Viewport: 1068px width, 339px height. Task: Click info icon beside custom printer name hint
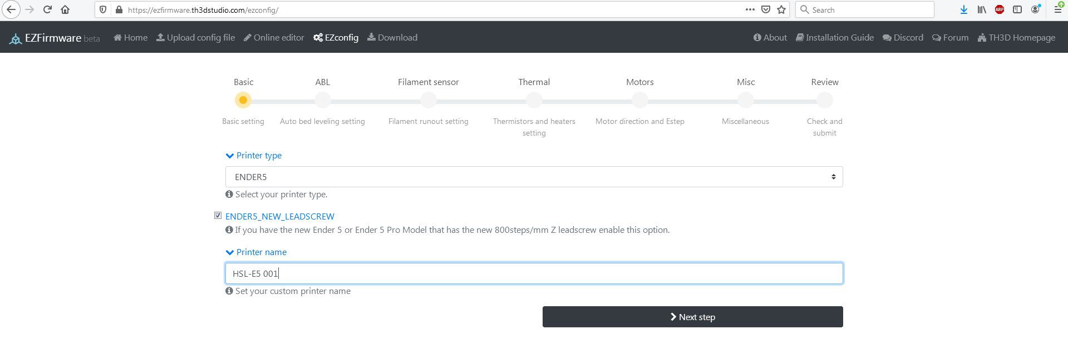pos(229,291)
